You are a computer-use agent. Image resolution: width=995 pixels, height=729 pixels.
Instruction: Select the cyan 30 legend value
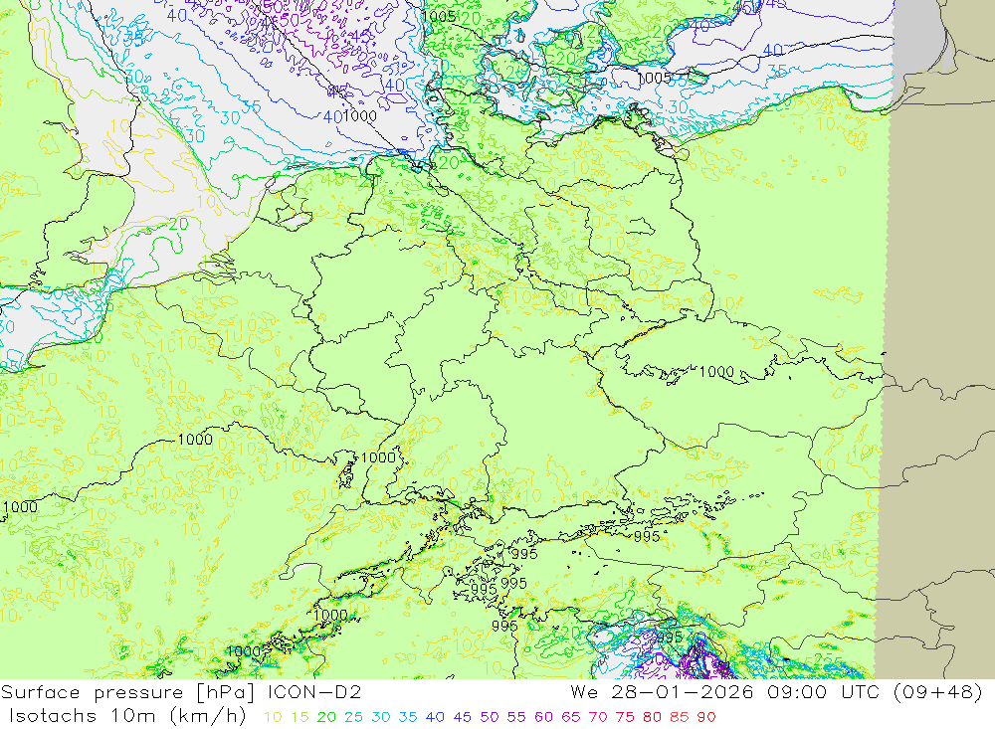(381, 717)
